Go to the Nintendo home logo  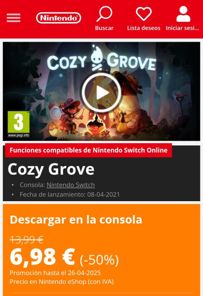tap(59, 18)
